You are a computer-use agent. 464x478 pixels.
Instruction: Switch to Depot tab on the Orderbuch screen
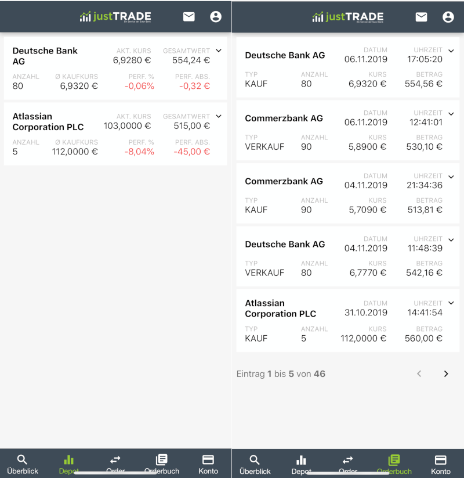pos(301,465)
